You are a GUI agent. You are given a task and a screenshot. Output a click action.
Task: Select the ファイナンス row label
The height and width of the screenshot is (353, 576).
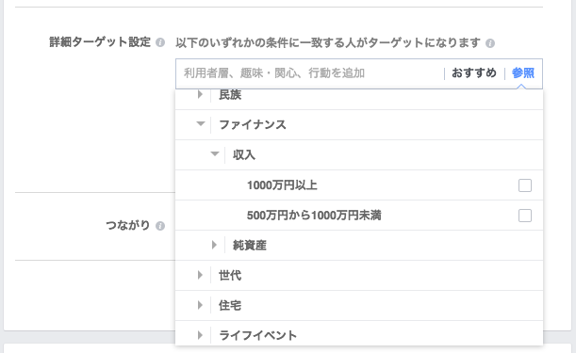point(253,125)
